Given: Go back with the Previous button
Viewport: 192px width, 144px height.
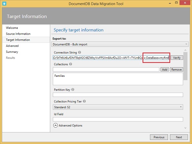Looking at the screenshot, I should (159, 137).
